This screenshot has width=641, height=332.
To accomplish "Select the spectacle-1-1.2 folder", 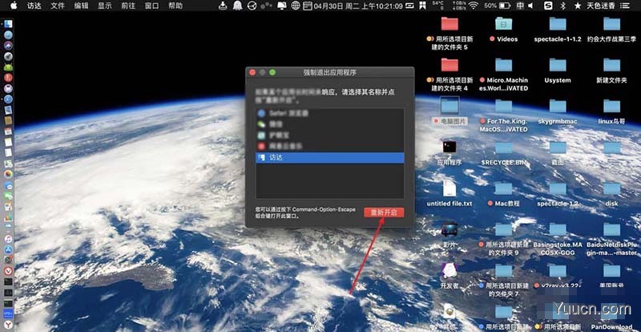I will coord(558,30).
